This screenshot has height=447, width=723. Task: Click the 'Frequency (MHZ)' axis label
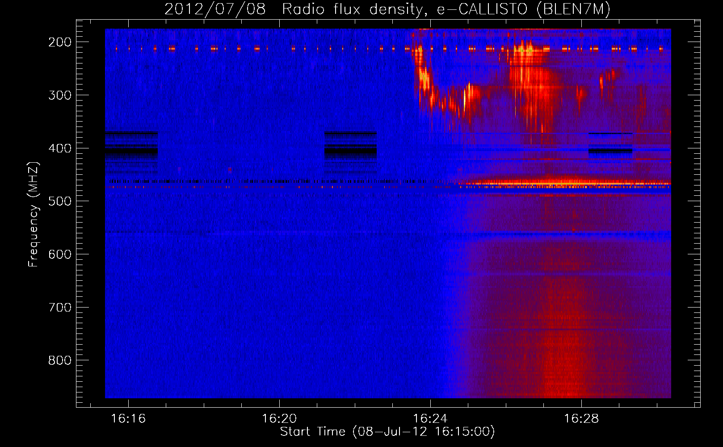coord(34,214)
